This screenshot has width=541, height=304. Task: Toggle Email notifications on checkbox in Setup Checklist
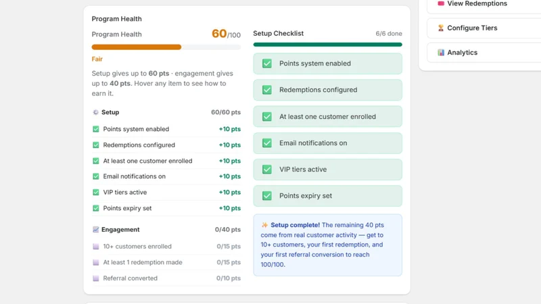[x=266, y=143]
